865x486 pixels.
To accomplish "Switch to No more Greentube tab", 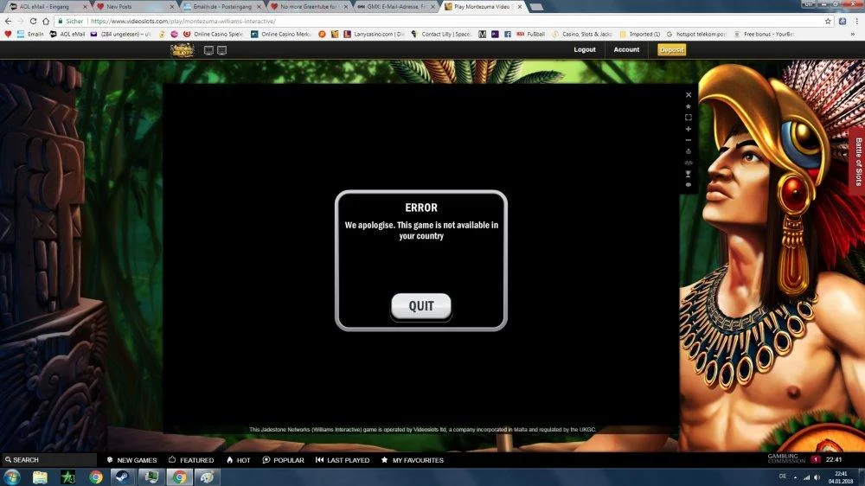I will coord(309,7).
